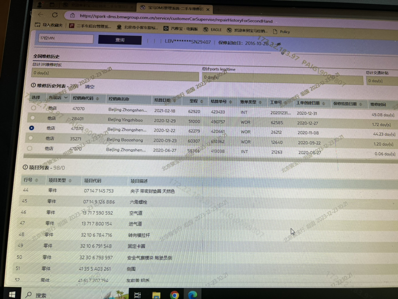Expand the 所属店 filter dropdown
Screen dimensions: 398x299
tap(66, 97)
